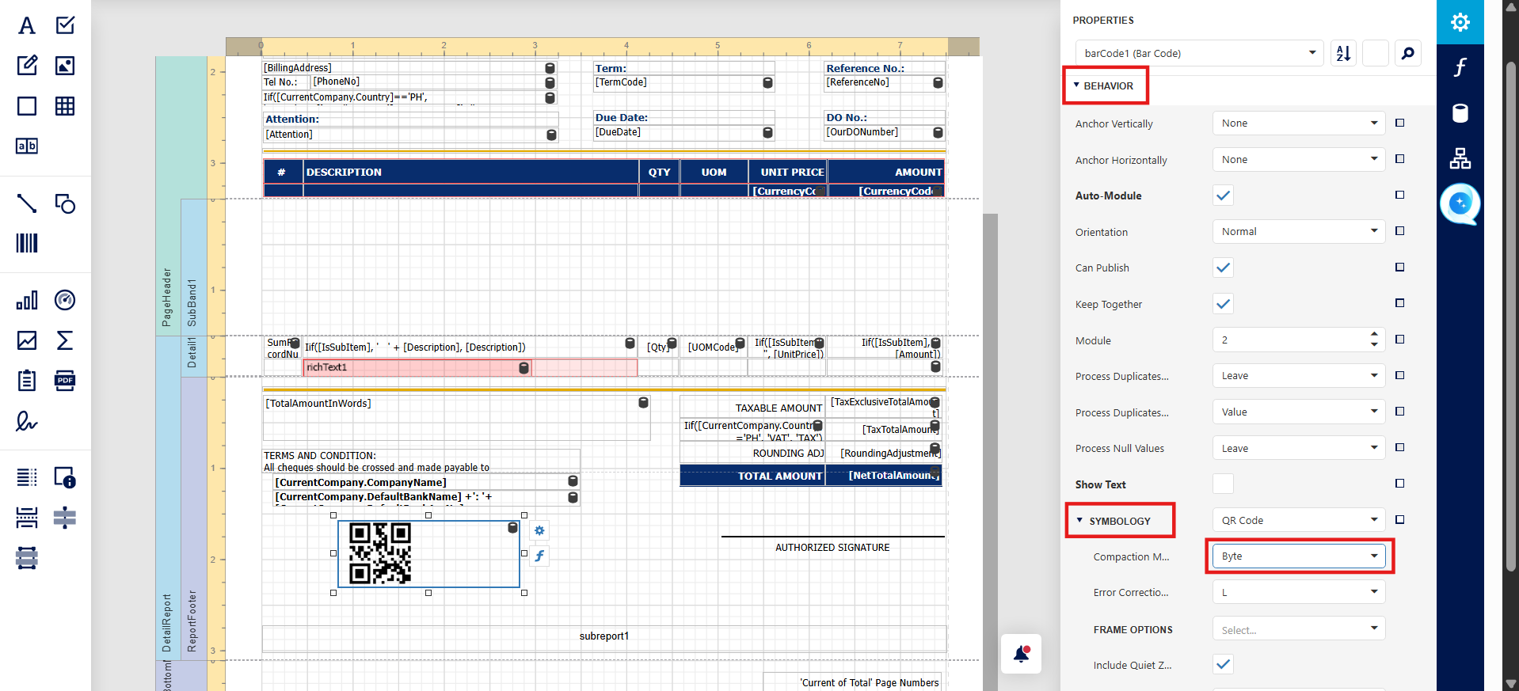Choose the Gauge control tool

pyautogui.click(x=65, y=300)
